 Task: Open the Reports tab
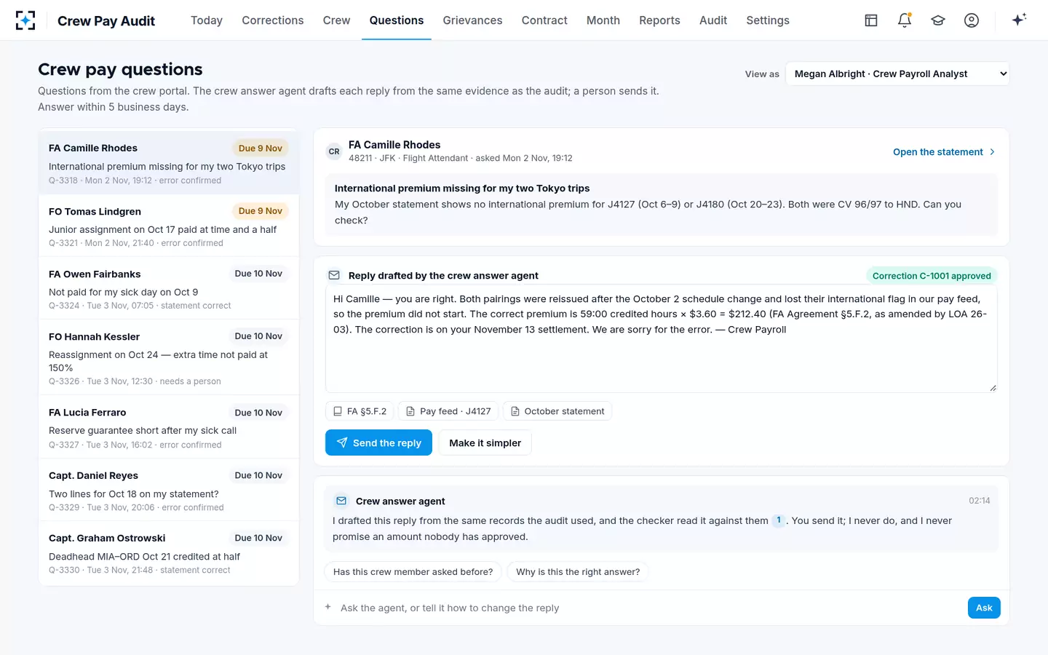click(659, 20)
